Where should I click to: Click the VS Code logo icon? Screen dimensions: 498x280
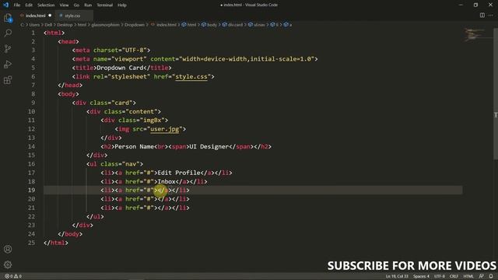[x=5, y=5]
